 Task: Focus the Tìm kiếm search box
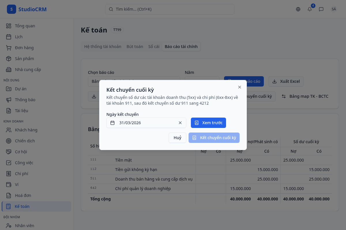coord(170,9)
